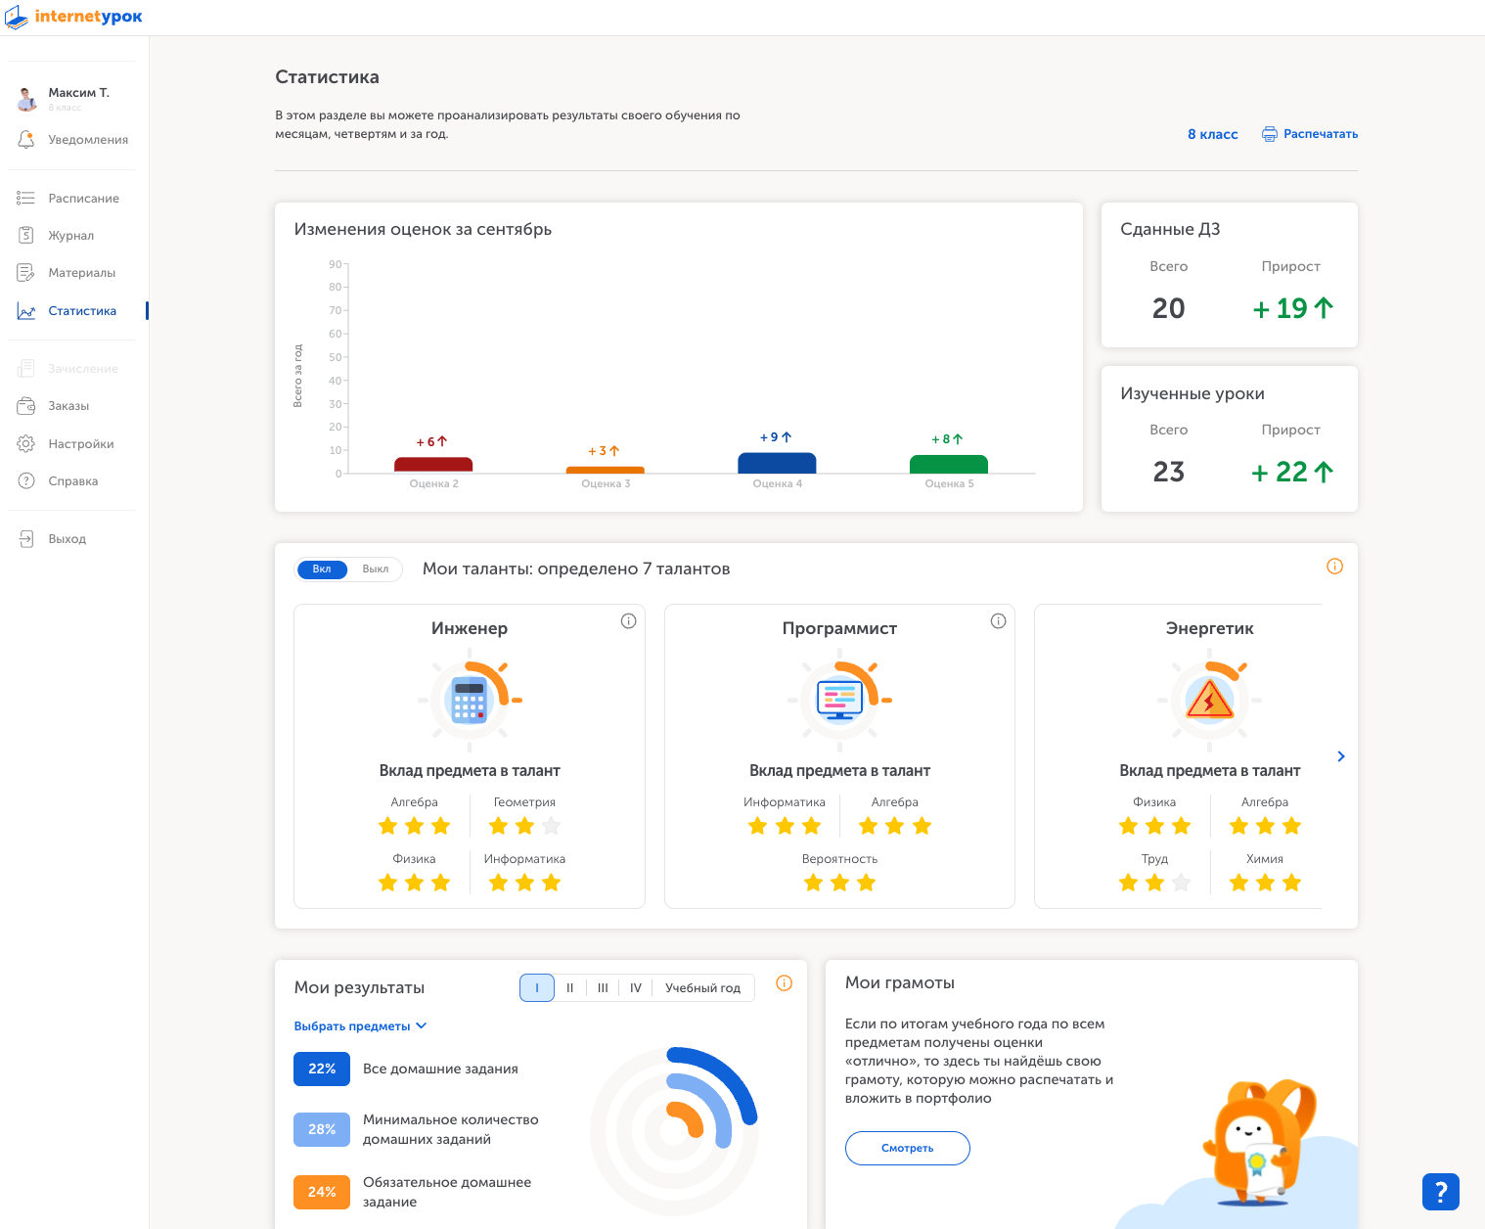Image resolution: width=1485 pixels, height=1229 pixels.
Task: Click the orange info icon for Мои результаты
Action: [x=784, y=983]
